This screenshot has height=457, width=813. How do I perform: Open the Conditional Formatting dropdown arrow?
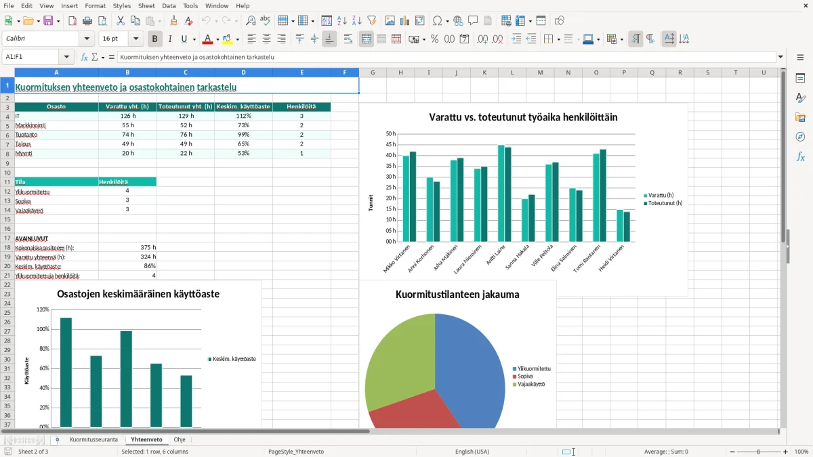pyautogui.click(x=621, y=39)
